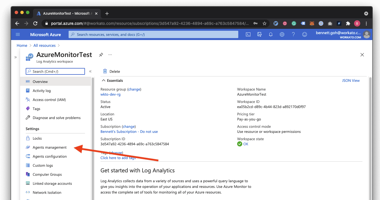Image resolution: width=380 pixels, height=200 pixels.
Task: Open the Cloud Shell icon in header
Action: (248, 34)
